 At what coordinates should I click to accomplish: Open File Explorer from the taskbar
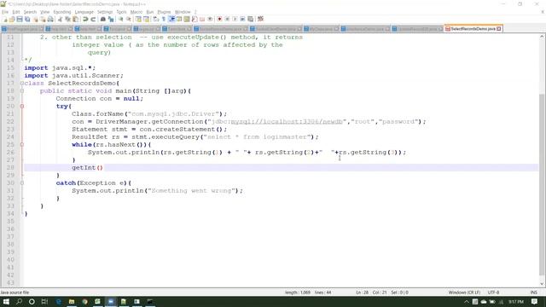coord(72,302)
